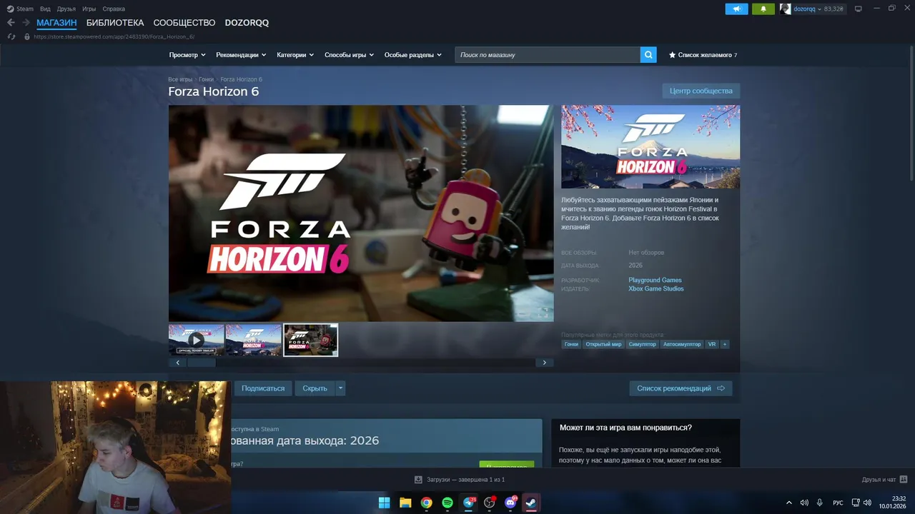This screenshot has width=915, height=514.
Task: Select the VR tag
Action: [712, 344]
